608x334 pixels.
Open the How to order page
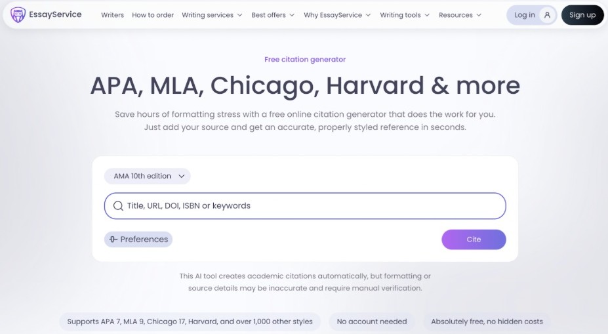tap(152, 15)
